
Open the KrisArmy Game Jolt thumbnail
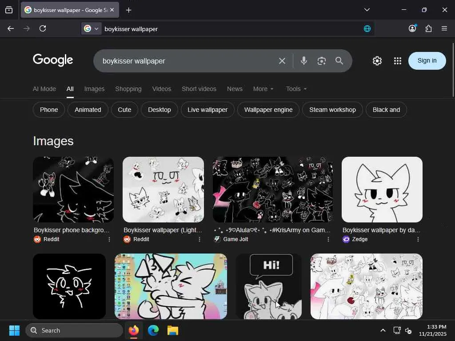click(273, 190)
